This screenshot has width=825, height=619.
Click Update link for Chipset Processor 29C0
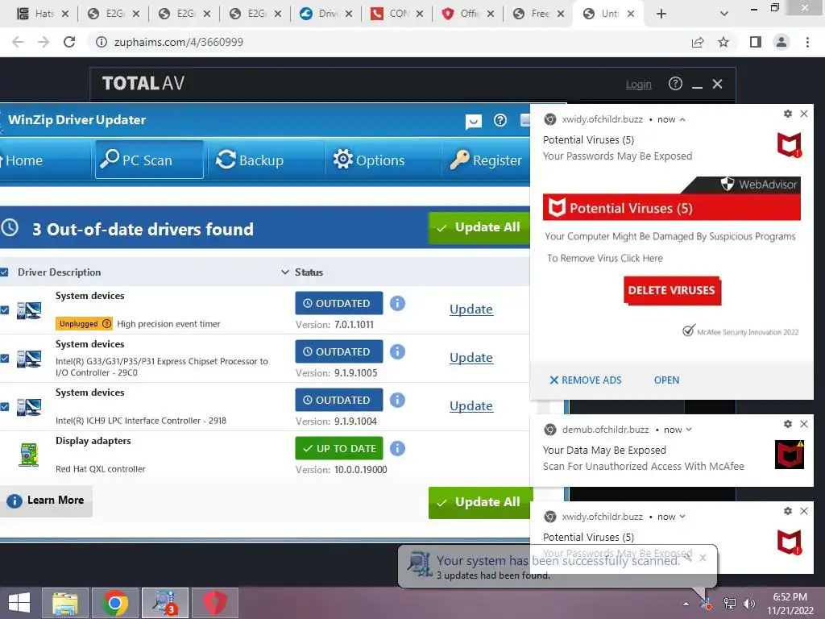click(x=471, y=358)
